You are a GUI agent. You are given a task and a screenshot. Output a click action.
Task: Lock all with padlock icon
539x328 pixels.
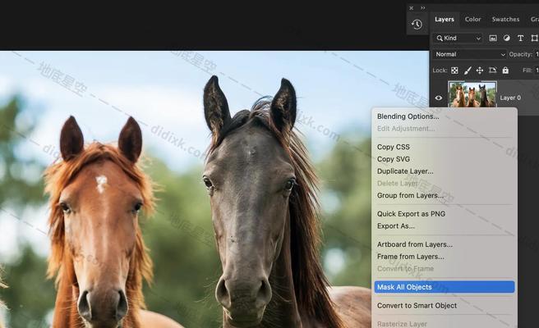point(505,71)
